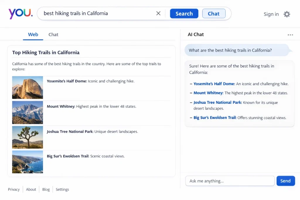This screenshot has height=200, width=300.
Task: Open the Blog footer link
Action: 46,189
